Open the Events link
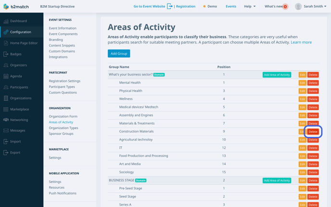 pyautogui.click(x=231, y=6)
